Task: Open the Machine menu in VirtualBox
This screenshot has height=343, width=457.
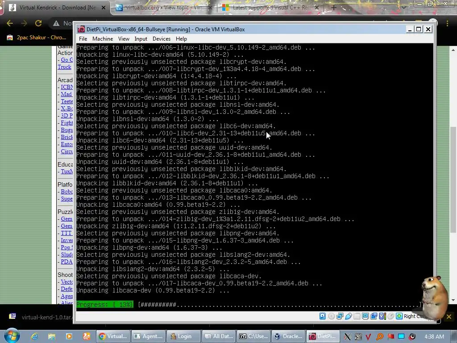Action: 103,39
